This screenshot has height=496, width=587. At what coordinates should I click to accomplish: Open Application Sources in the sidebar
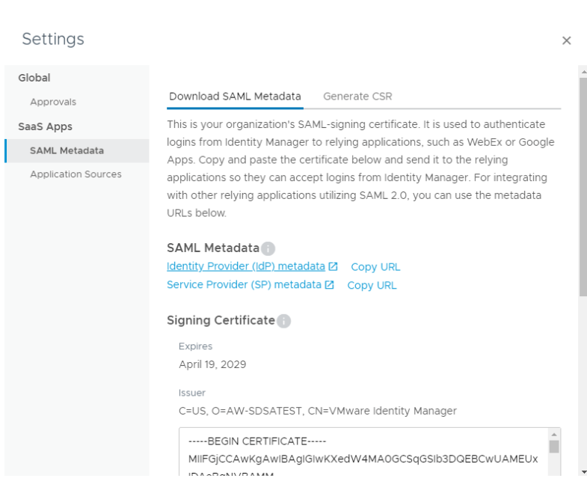(76, 174)
